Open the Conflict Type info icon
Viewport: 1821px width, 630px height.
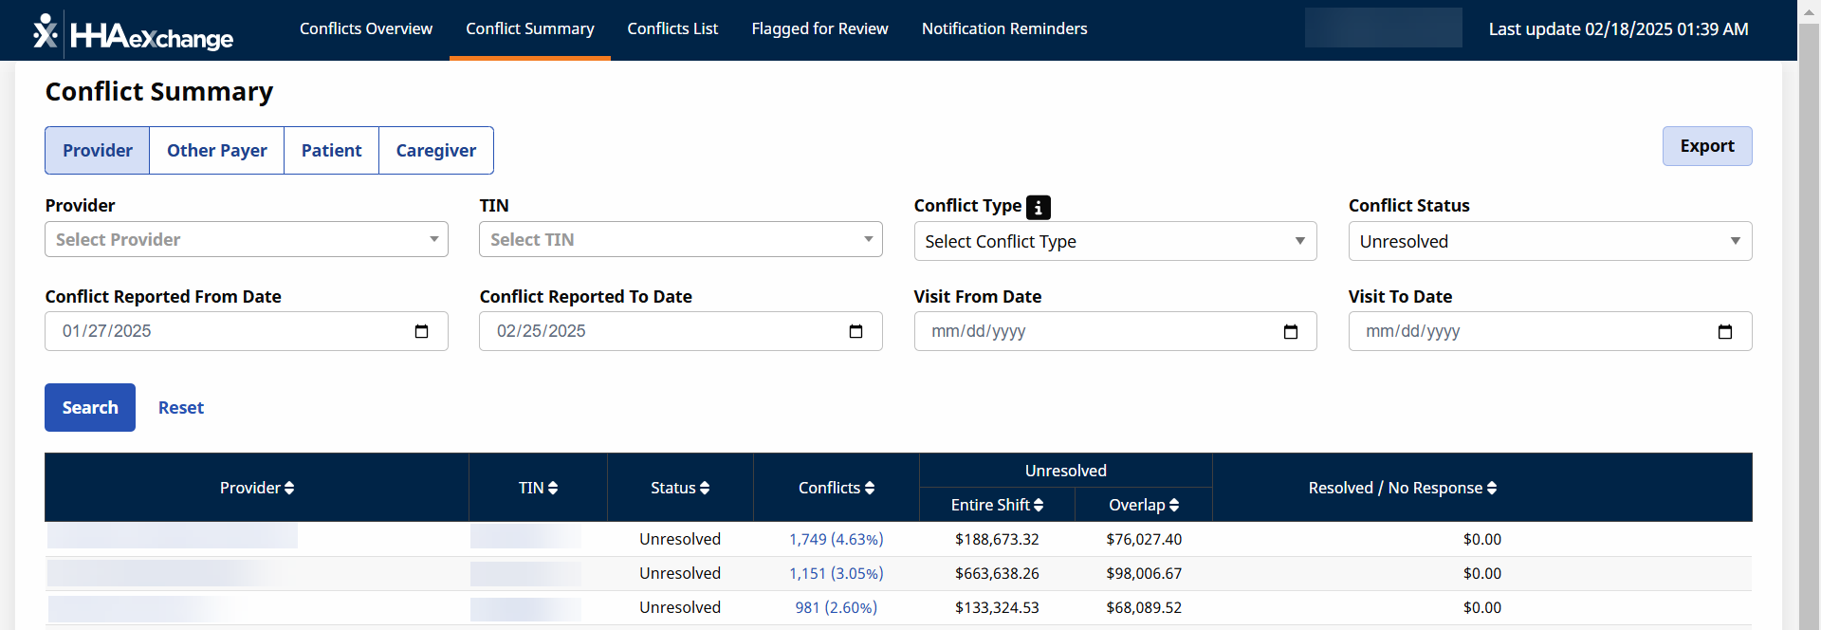tap(1039, 207)
